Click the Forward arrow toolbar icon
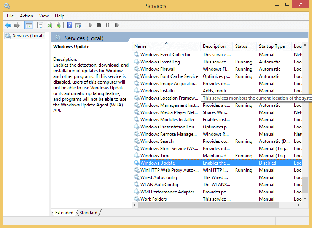The image size is (312, 228). pyautogui.click(x=17, y=25)
